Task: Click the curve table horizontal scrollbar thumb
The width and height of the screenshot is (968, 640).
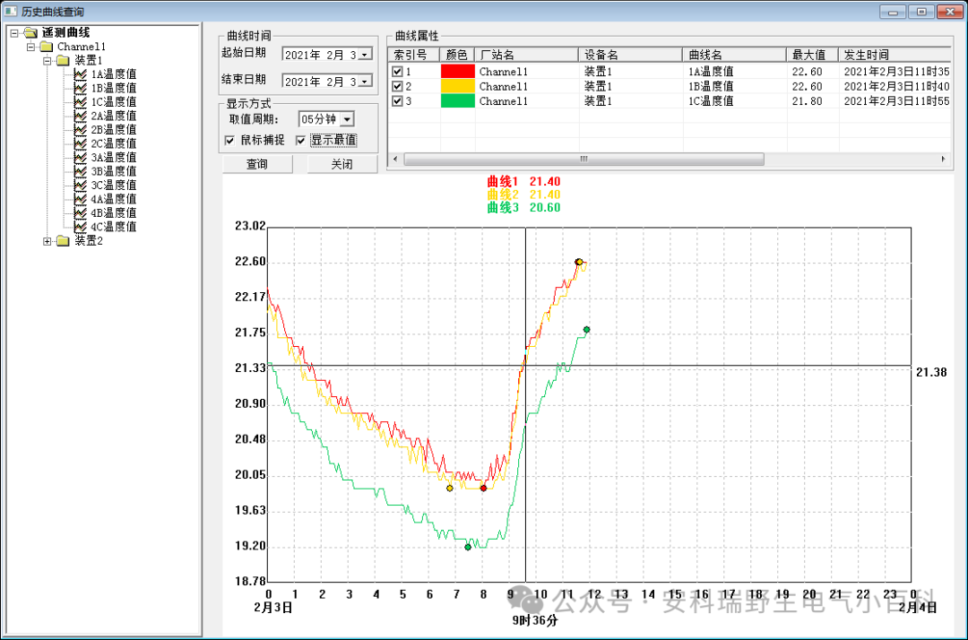Action: [584, 160]
